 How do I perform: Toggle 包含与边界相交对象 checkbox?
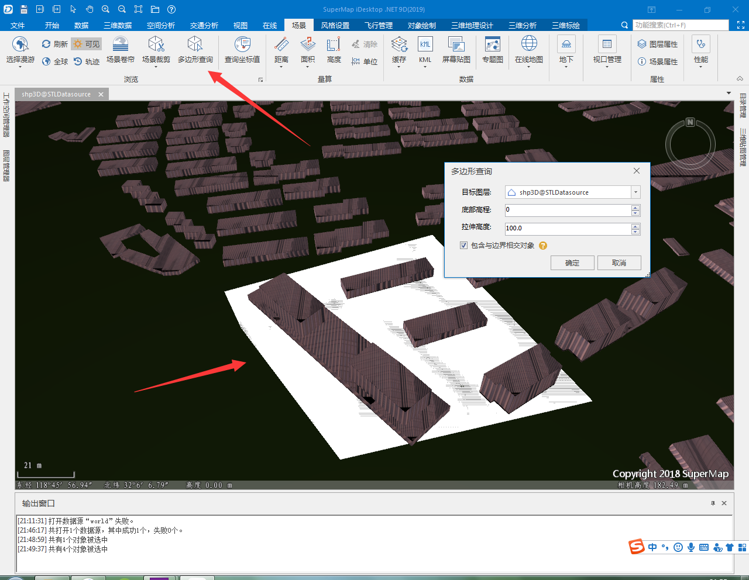[x=463, y=246]
